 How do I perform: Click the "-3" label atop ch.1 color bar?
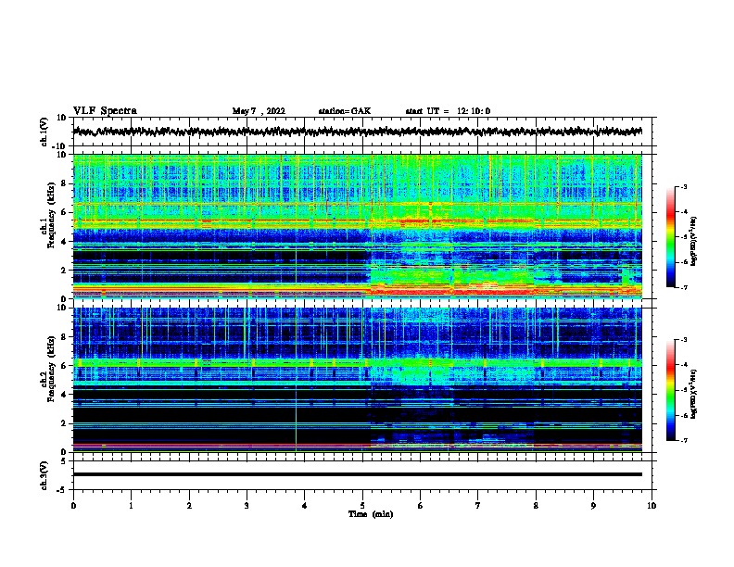click(x=683, y=186)
